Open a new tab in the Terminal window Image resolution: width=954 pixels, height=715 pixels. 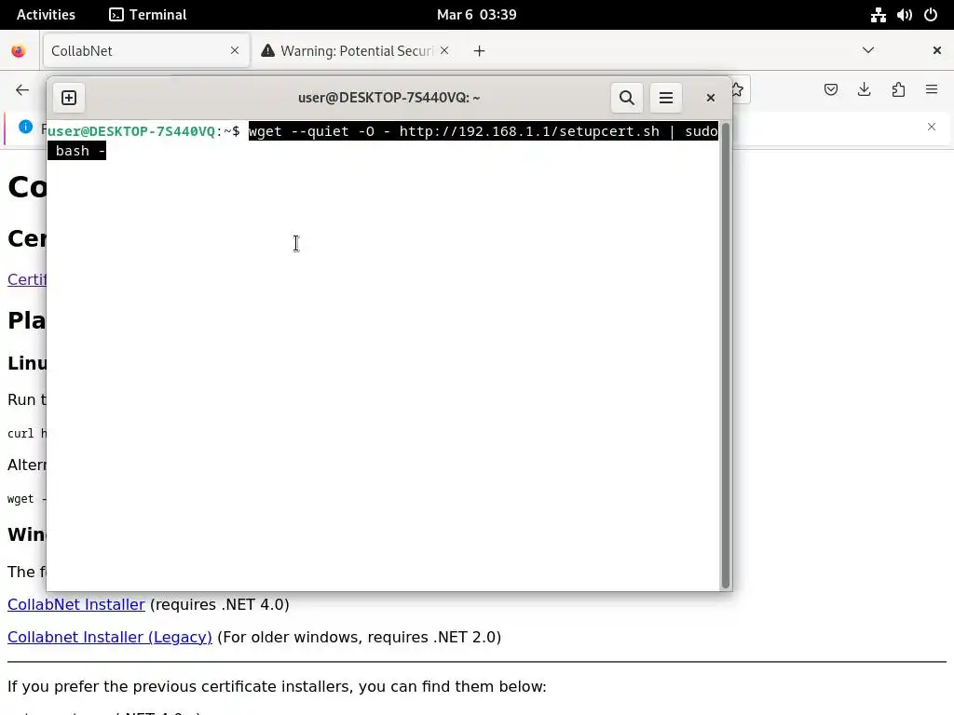click(69, 98)
